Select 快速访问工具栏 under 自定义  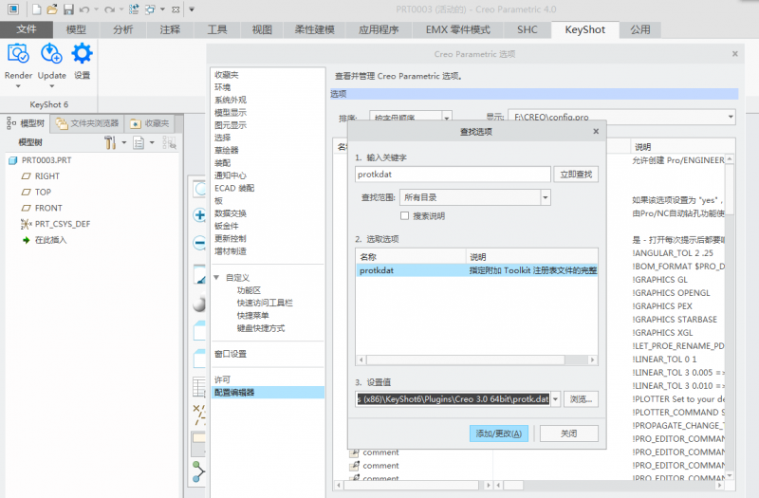(265, 303)
